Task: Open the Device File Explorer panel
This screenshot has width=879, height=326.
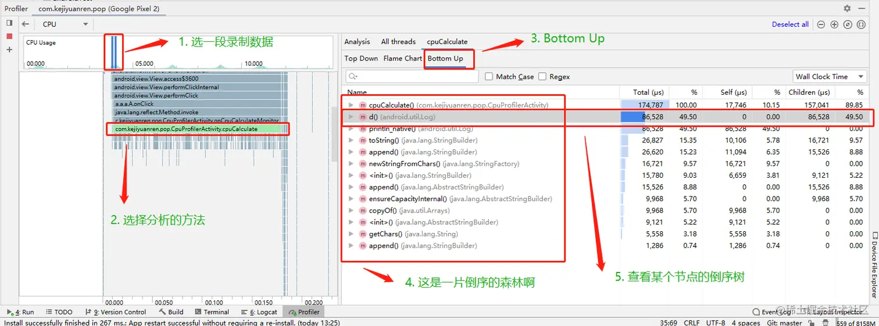Action: (x=874, y=265)
